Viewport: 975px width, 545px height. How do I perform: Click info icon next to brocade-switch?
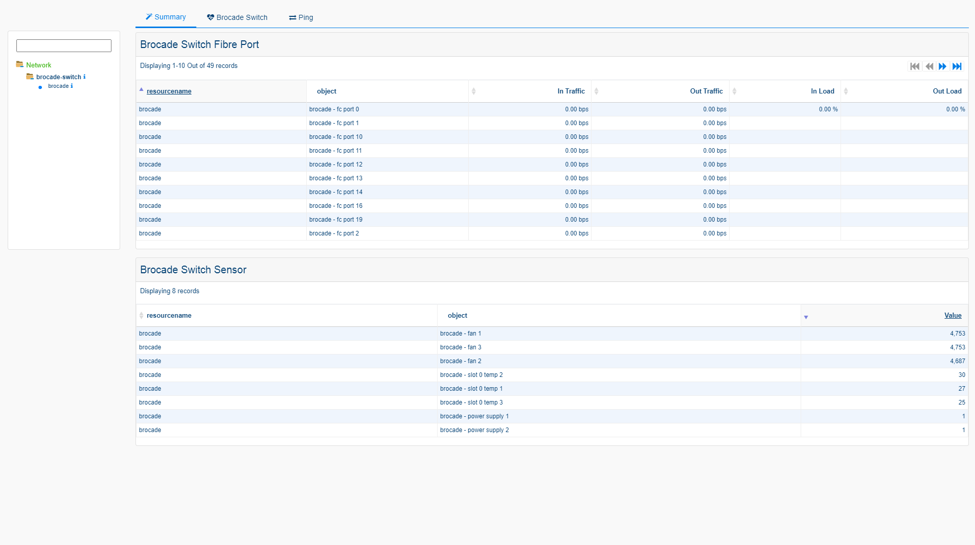click(84, 77)
